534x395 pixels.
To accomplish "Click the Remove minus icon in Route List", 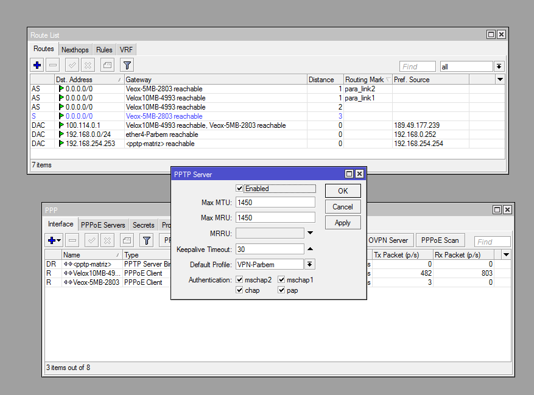I will click(x=53, y=65).
